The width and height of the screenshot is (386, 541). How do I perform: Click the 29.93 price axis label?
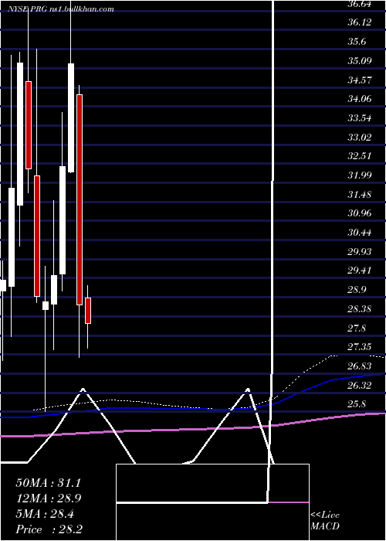(360, 251)
